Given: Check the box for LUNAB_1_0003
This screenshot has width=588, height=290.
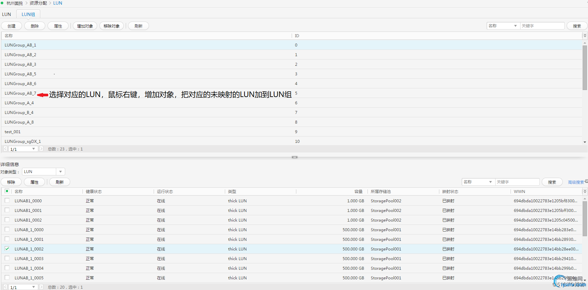Looking at the screenshot, I should 7,258.
